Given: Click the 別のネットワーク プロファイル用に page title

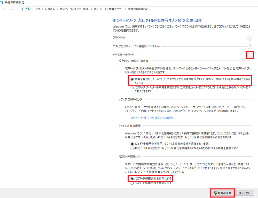Looking at the screenshot, I should [157, 20].
